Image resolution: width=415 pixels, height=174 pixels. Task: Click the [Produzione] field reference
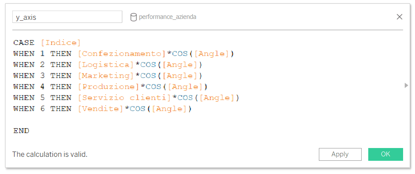tap(108, 87)
